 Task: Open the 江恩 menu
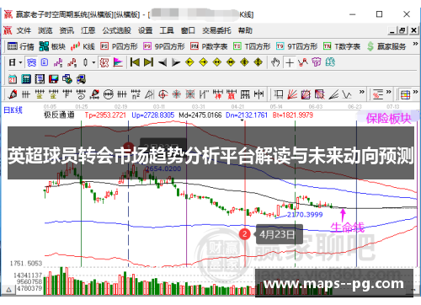(88, 30)
